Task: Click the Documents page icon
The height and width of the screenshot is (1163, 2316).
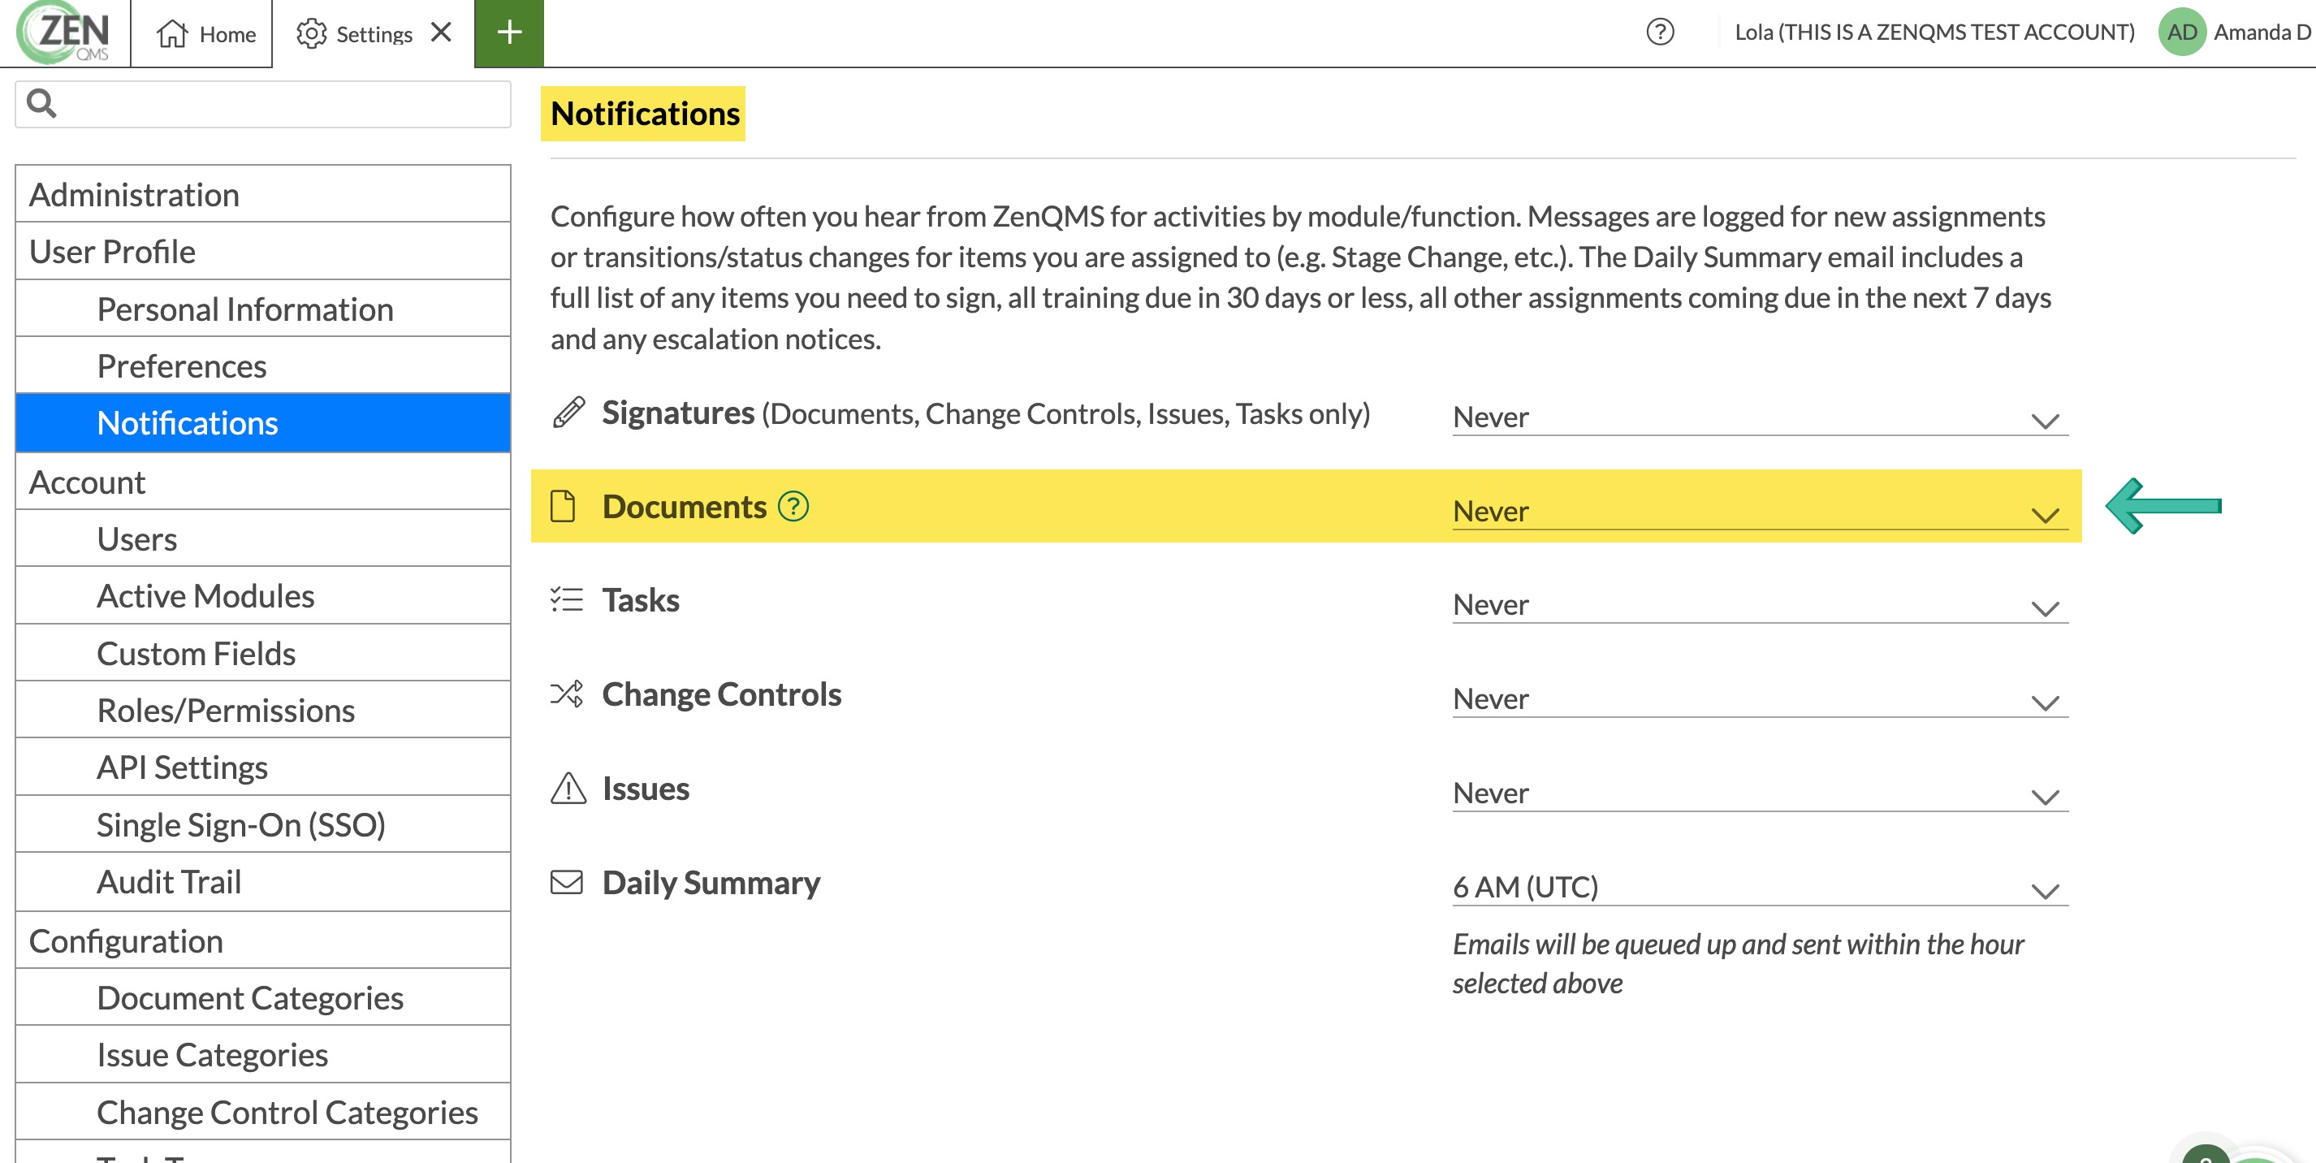Action: coord(563,507)
